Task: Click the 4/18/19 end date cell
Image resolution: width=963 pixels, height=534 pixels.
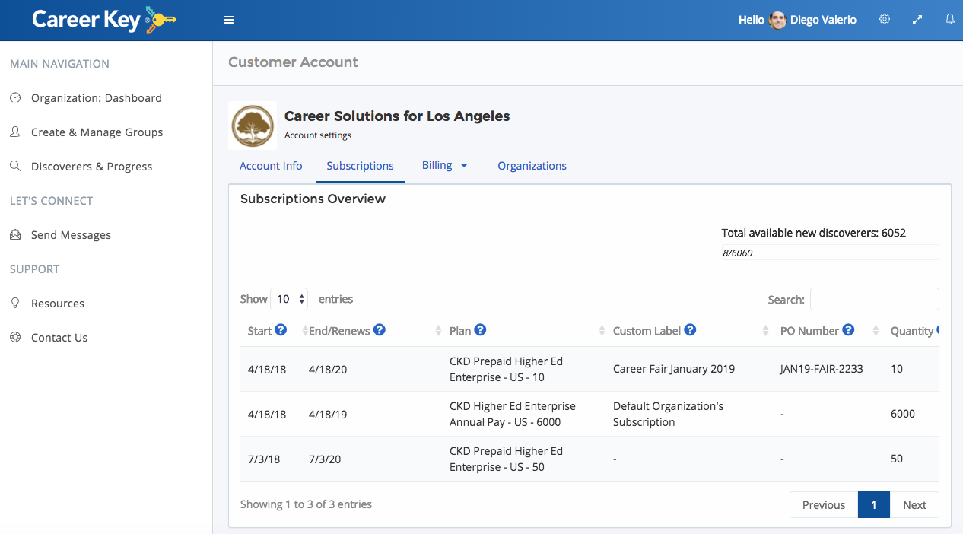Action: pos(328,414)
